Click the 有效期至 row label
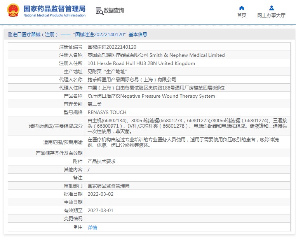296x237 pixels. (73, 211)
